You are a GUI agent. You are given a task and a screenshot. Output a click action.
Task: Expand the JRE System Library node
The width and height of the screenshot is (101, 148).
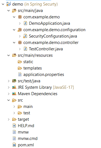click(x=9, y=87)
